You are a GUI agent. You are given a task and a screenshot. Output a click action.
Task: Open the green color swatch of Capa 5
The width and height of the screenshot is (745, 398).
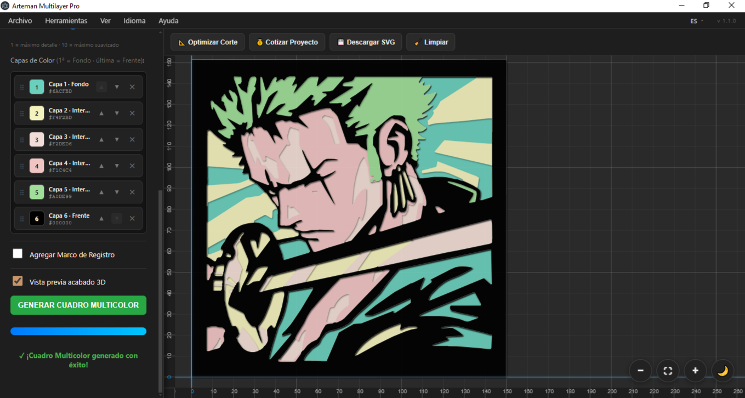[x=37, y=192]
